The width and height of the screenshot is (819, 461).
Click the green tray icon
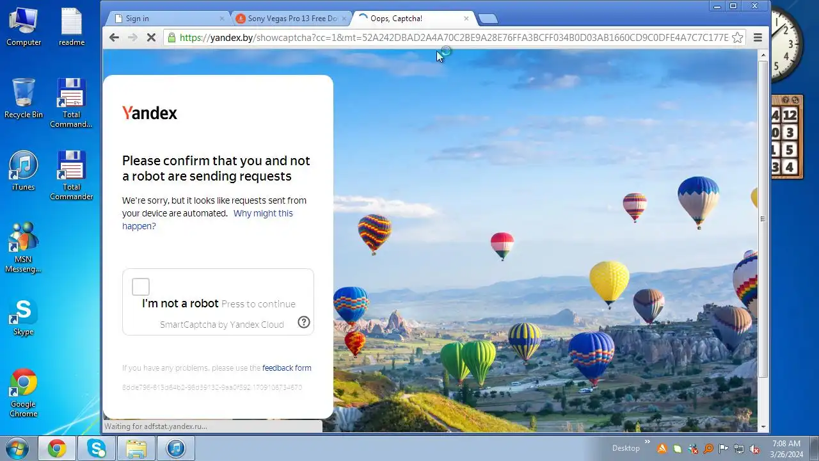(678, 448)
